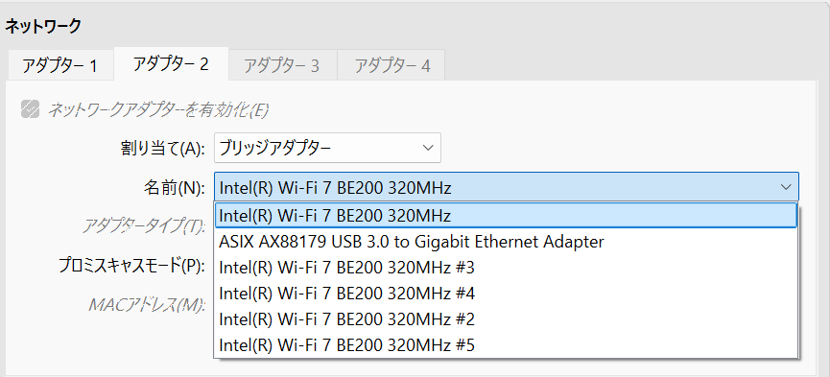Select the アダプター 2 tab
This screenshot has height=377, width=830.
[x=171, y=64]
